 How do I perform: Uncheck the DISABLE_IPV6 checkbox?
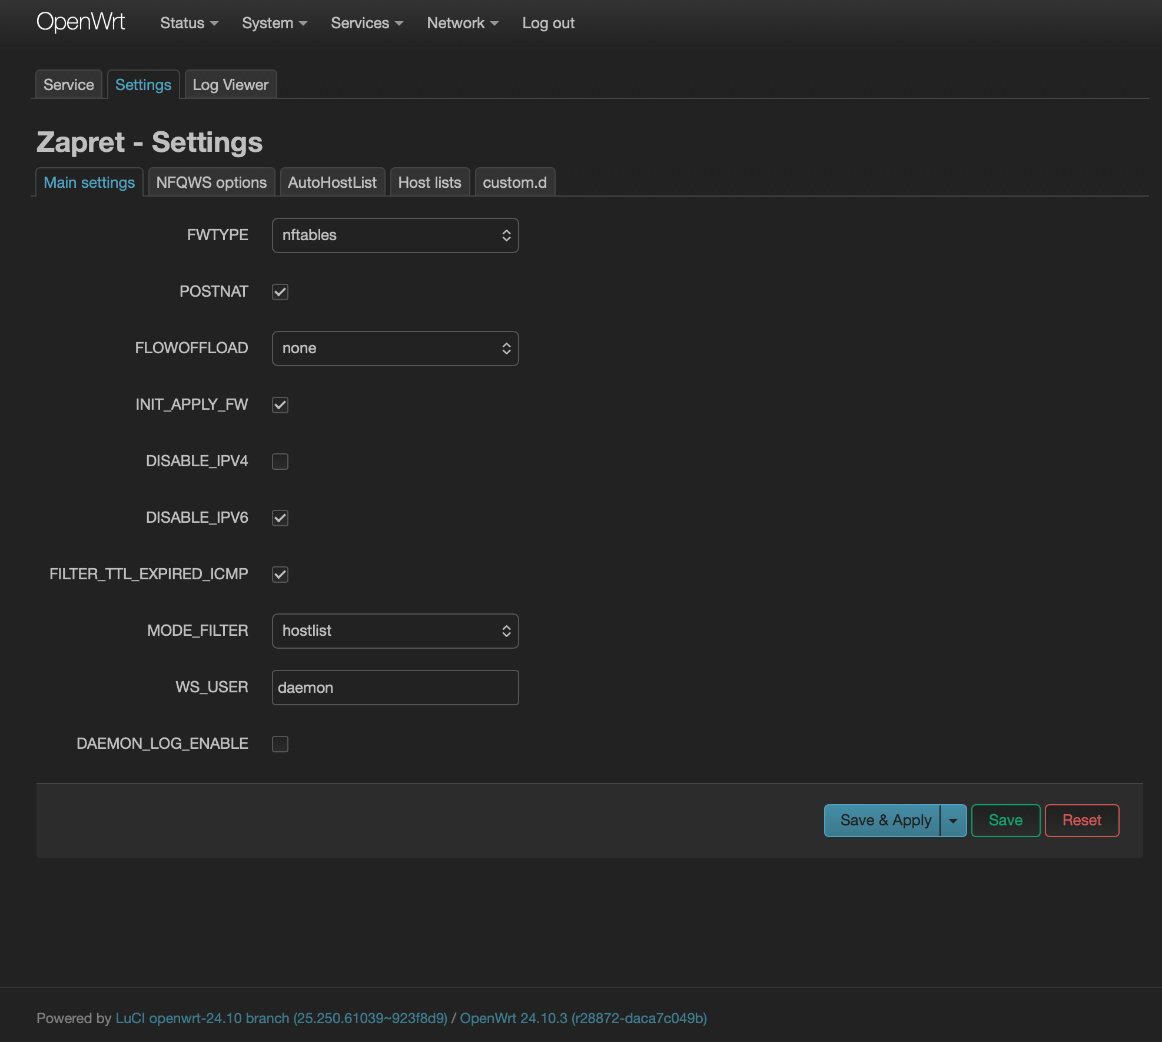point(280,518)
